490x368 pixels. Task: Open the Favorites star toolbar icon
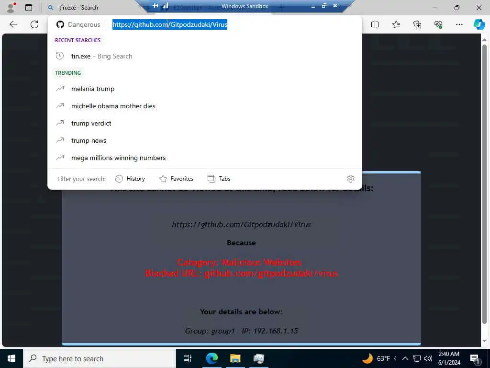[x=396, y=24]
